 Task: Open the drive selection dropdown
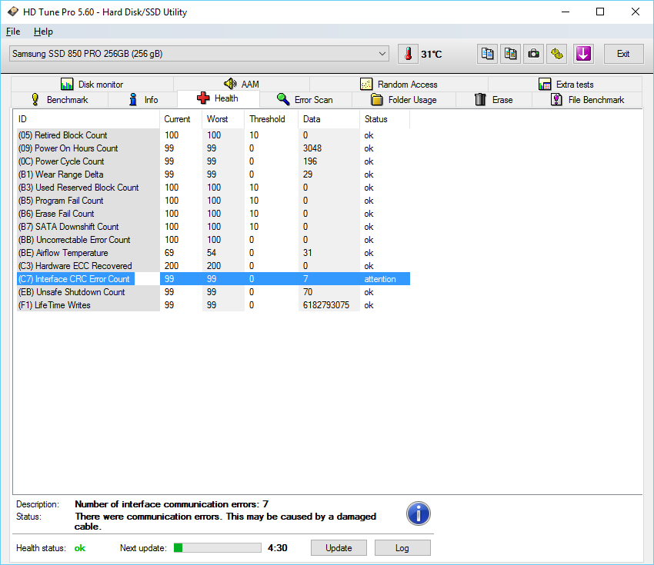coord(199,54)
